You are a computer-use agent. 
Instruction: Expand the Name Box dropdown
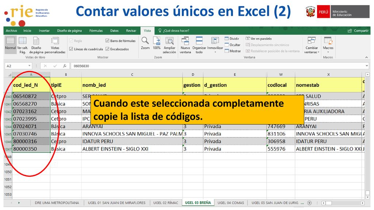(29, 66)
